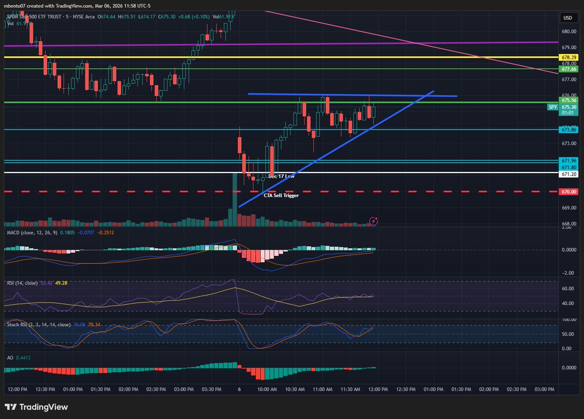Click the 11:30 AM time axis label
Screen dimensions: 584x419
pos(350,389)
